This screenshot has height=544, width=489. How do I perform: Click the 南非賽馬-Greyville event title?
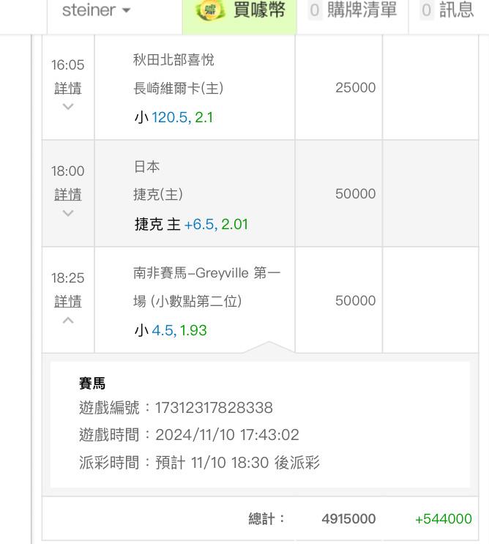coord(206,274)
